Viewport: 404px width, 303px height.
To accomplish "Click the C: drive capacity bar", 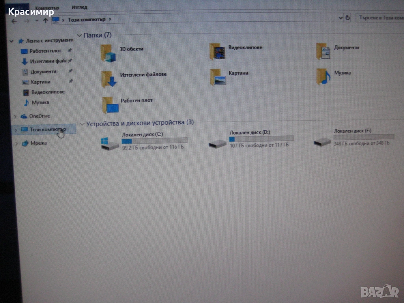I will click(155, 141).
